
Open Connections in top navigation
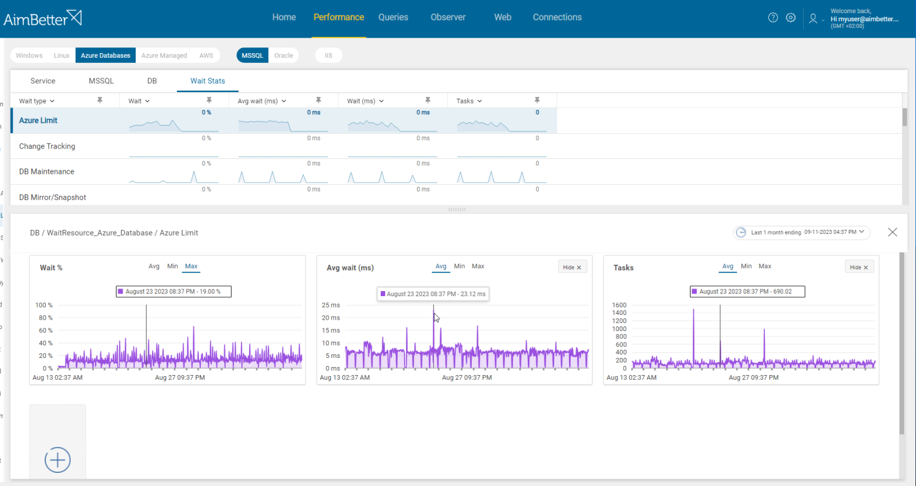coord(557,17)
